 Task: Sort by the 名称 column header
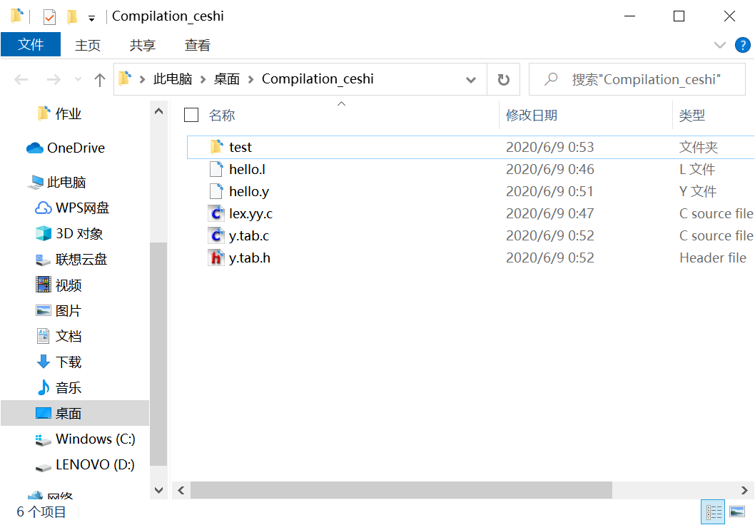(222, 115)
